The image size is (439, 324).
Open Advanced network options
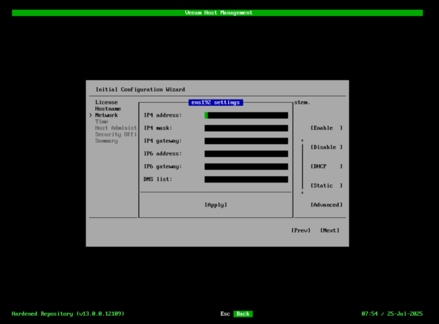tap(327, 205)
